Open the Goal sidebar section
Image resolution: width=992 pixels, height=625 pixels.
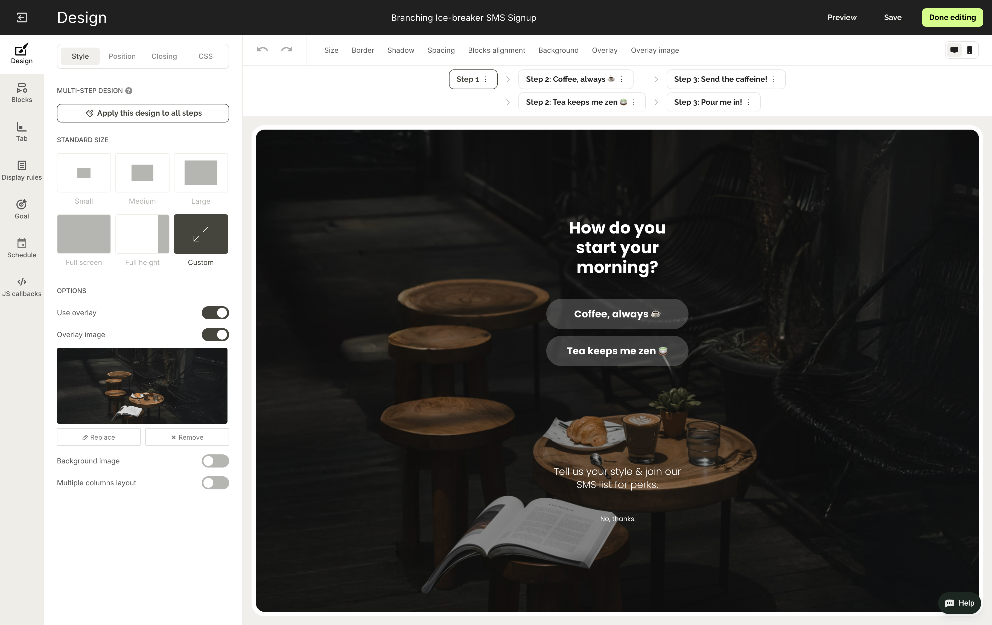[21, 209]
